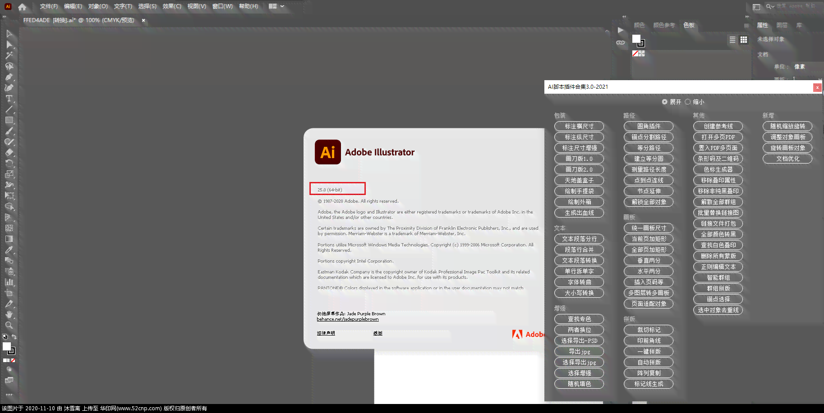Select the Perspective Grid tool
The width and height of the screenshot is (824, 413).
(9, 218)
